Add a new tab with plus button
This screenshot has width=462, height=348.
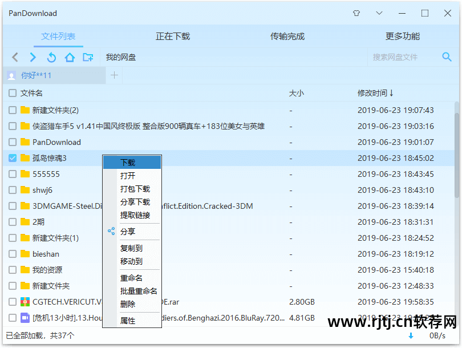click(114, 75)
